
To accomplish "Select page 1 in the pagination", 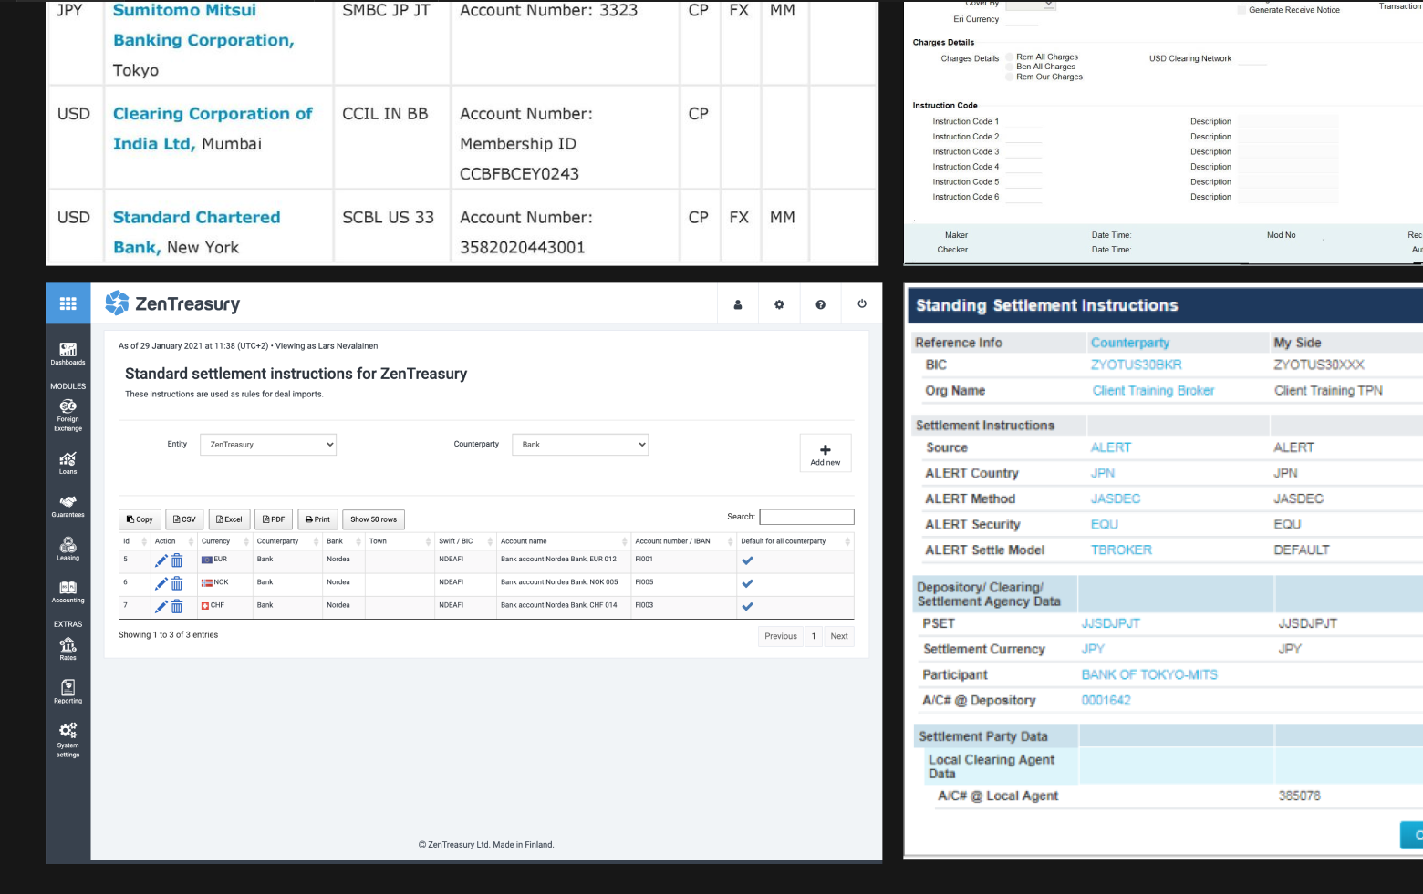I will 814,636.
